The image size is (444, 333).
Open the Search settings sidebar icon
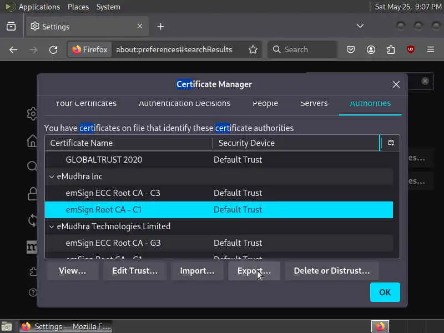click(32, 166)
